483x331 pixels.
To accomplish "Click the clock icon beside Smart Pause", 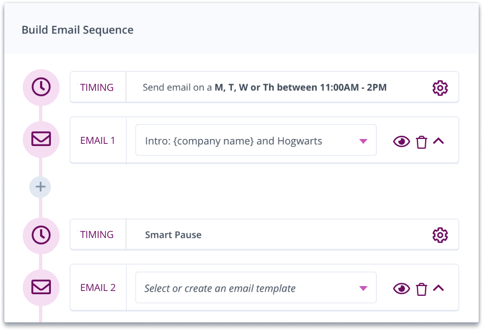I will click(41, 234).
